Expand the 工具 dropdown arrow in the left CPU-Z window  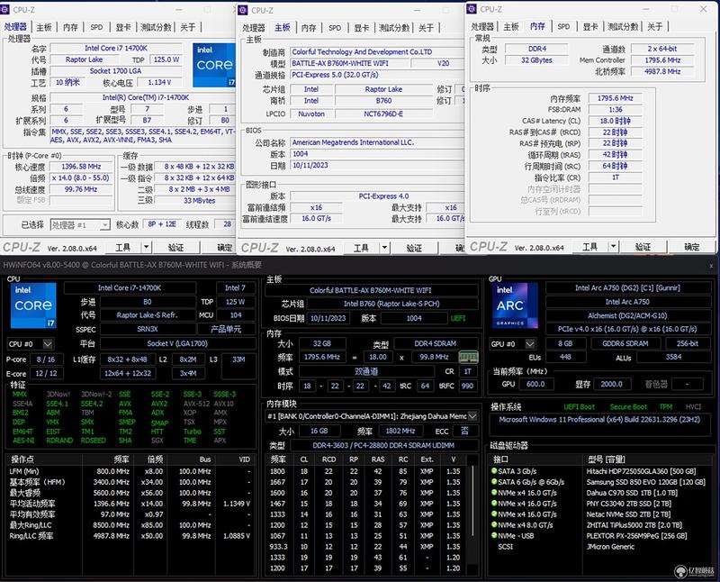146,248
